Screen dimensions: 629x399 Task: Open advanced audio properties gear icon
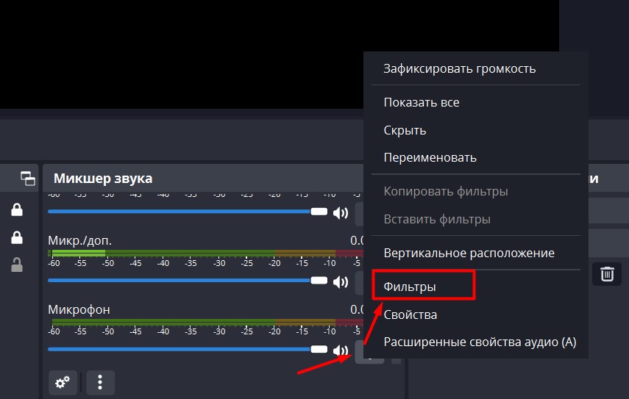tap(63, 382)
